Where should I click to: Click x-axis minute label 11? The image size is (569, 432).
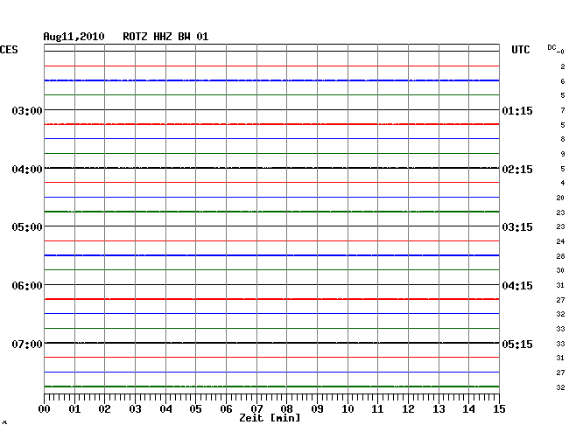click(x=377, y=409)
